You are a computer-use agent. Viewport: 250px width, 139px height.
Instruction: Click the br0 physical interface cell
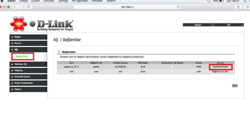[x=120, y=72]
